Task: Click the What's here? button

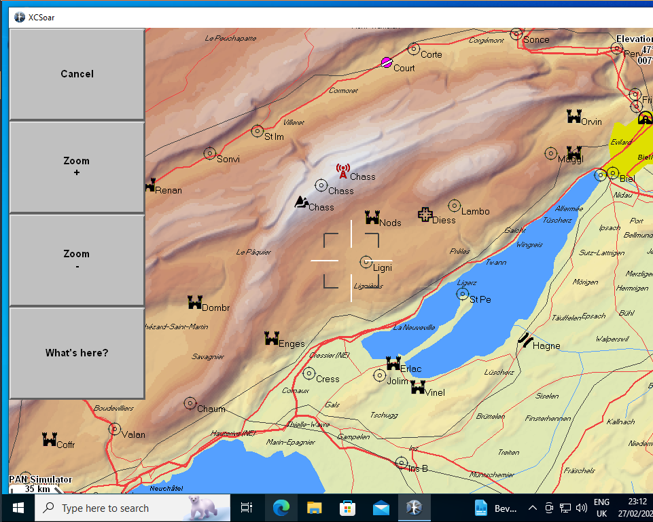Action: (77, 353)
